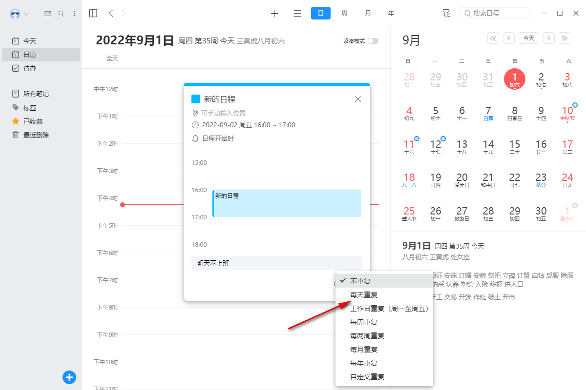Select the checked 不重复 option
Viewport: 586px width, 390px height.
[384, 281]
